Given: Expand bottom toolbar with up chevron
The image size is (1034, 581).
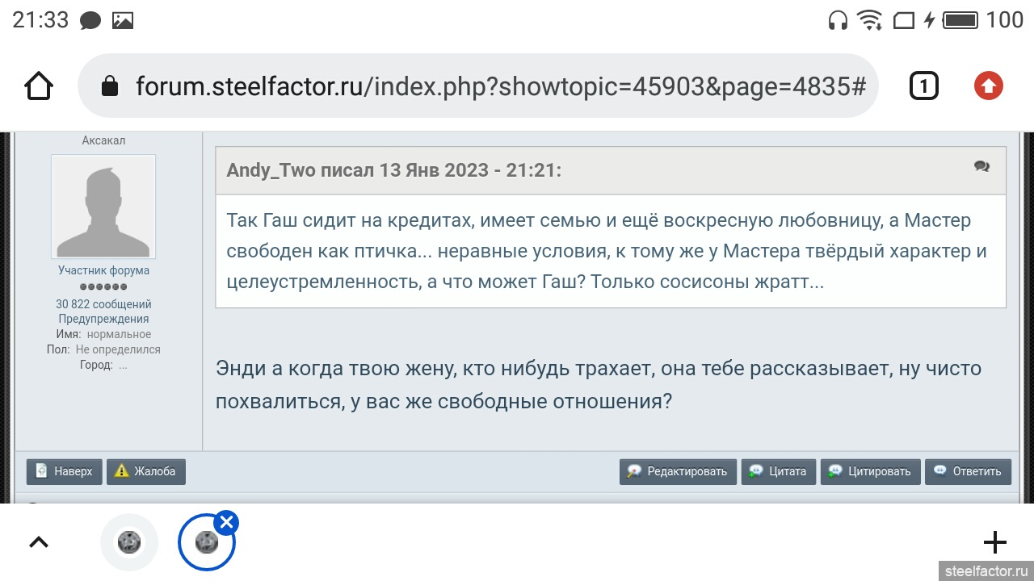Looking at the screenshot, I should [39, 542].
